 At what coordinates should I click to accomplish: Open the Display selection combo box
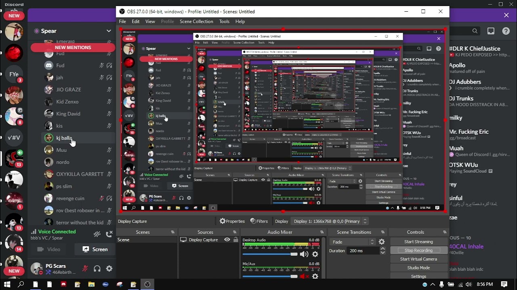point(330,221)
